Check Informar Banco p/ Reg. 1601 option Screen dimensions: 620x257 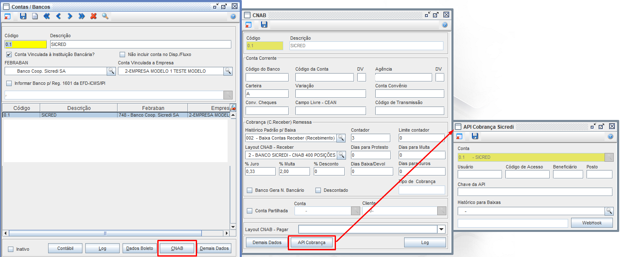9,83
